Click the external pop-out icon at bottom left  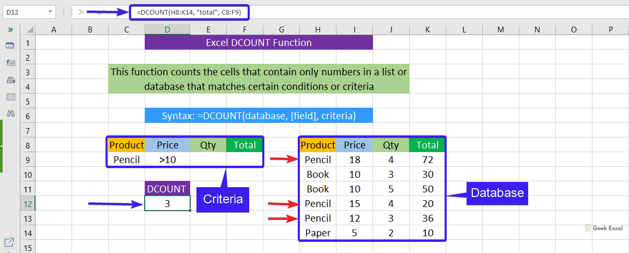pos(9,242)
